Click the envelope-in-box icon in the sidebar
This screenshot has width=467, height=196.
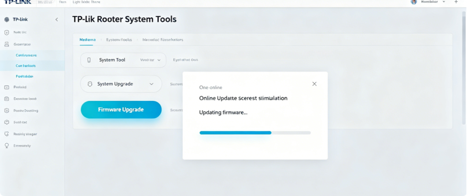coord(7,111)
